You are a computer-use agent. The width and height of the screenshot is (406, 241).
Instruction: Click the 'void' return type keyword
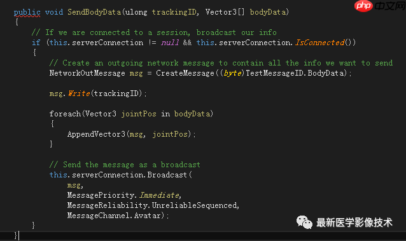pos(54,12)
